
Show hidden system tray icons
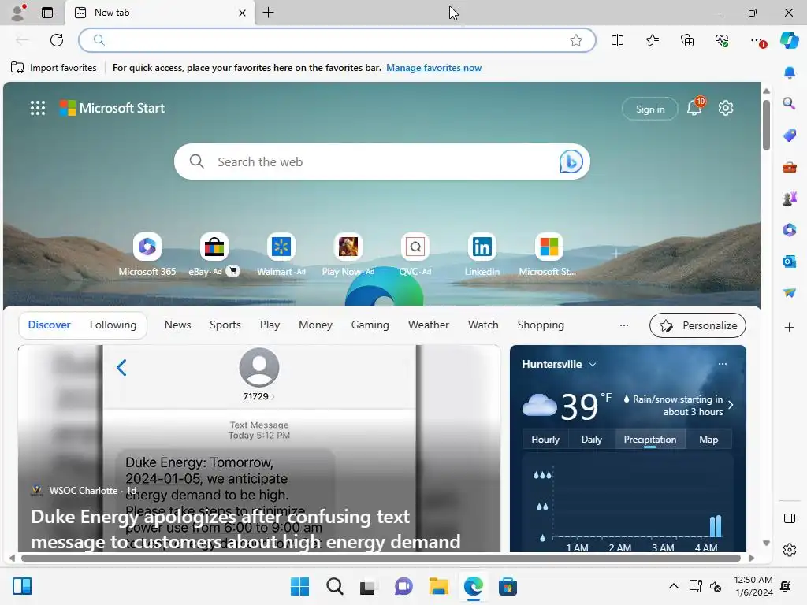pos(673,586)
